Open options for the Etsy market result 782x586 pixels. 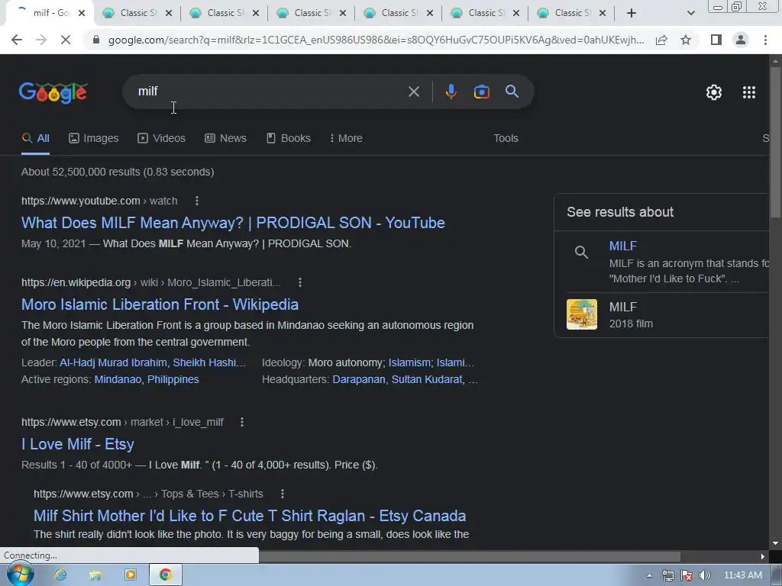coord(242,422)
